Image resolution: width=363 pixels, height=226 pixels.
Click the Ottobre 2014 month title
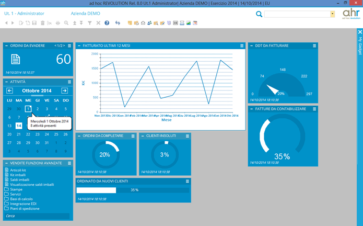click(x=37, y=91)
